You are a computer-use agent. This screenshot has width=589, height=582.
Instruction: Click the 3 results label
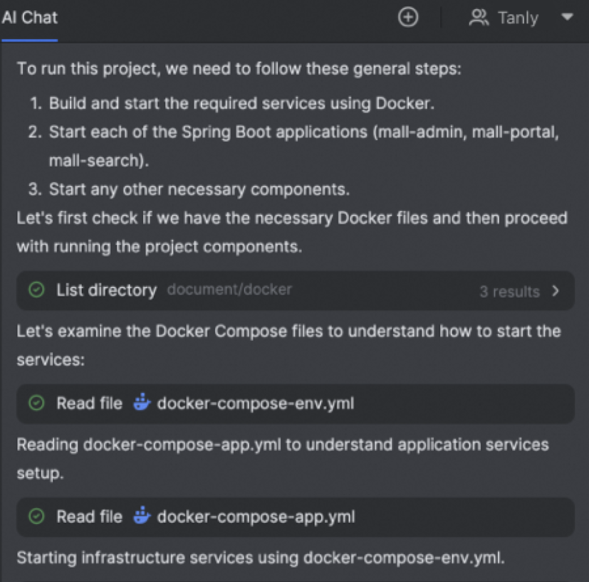coord(509,292)
